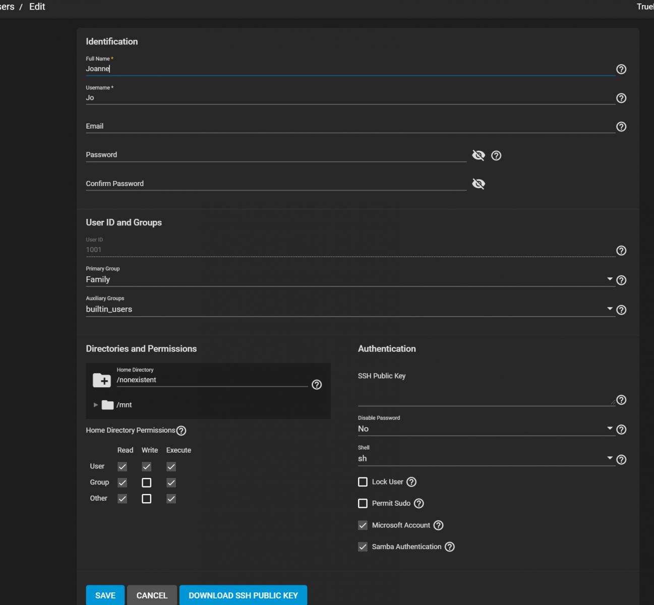Toggle User Execute permission checkbox
Viewport: 654px width, 605px height.
(171, 467)
